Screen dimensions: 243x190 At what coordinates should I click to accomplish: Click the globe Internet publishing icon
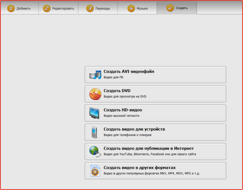coord(95,152)
